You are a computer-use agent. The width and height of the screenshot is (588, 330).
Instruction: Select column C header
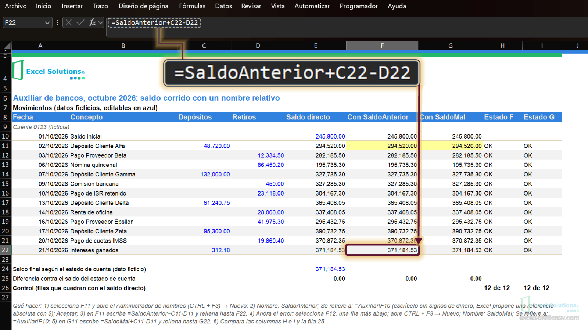204,46
